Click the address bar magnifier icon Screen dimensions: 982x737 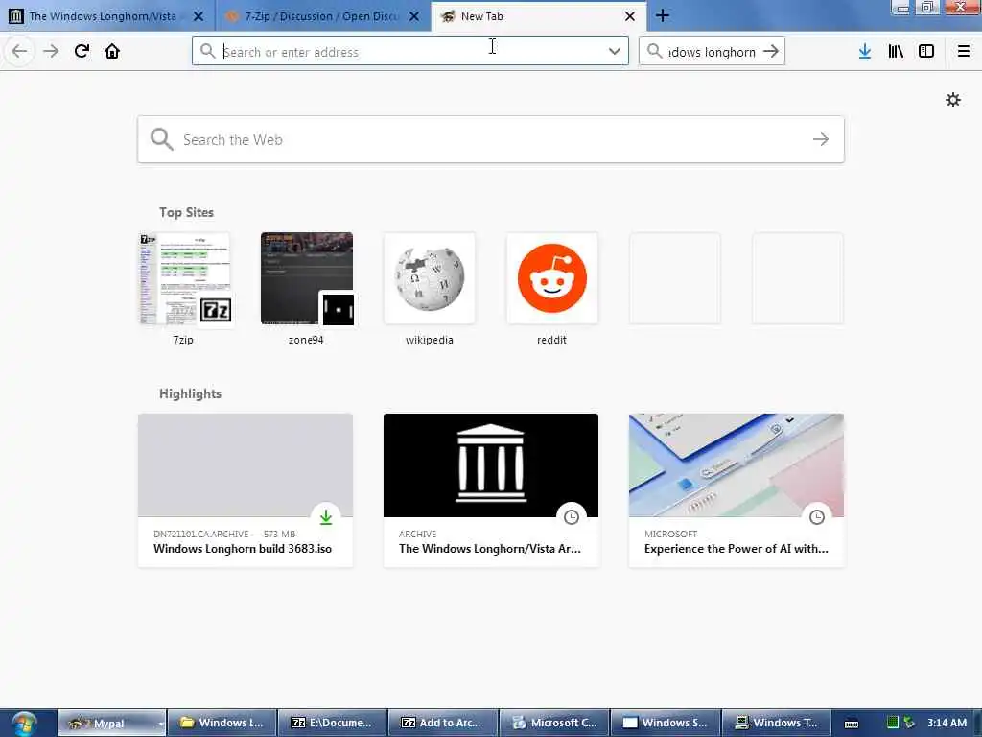207,51
